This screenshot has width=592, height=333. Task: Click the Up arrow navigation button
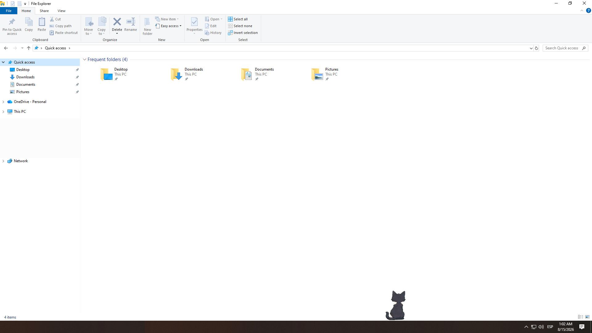pos(29,48)
